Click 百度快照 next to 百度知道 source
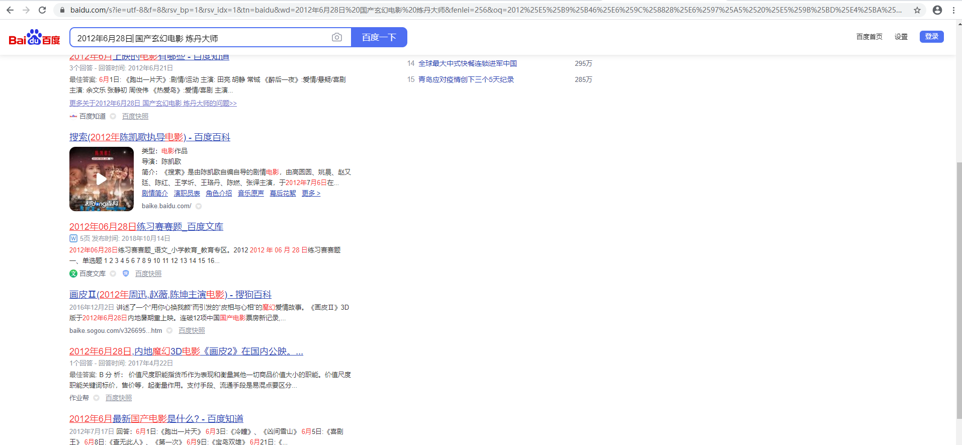Viewport: 962px width, 445px height. tap(135, 116)
